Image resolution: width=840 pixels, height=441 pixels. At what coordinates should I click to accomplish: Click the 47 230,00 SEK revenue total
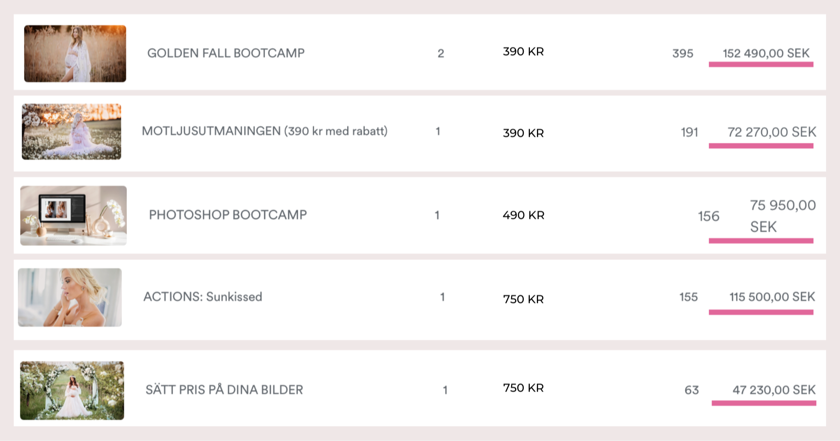point(774,390)
